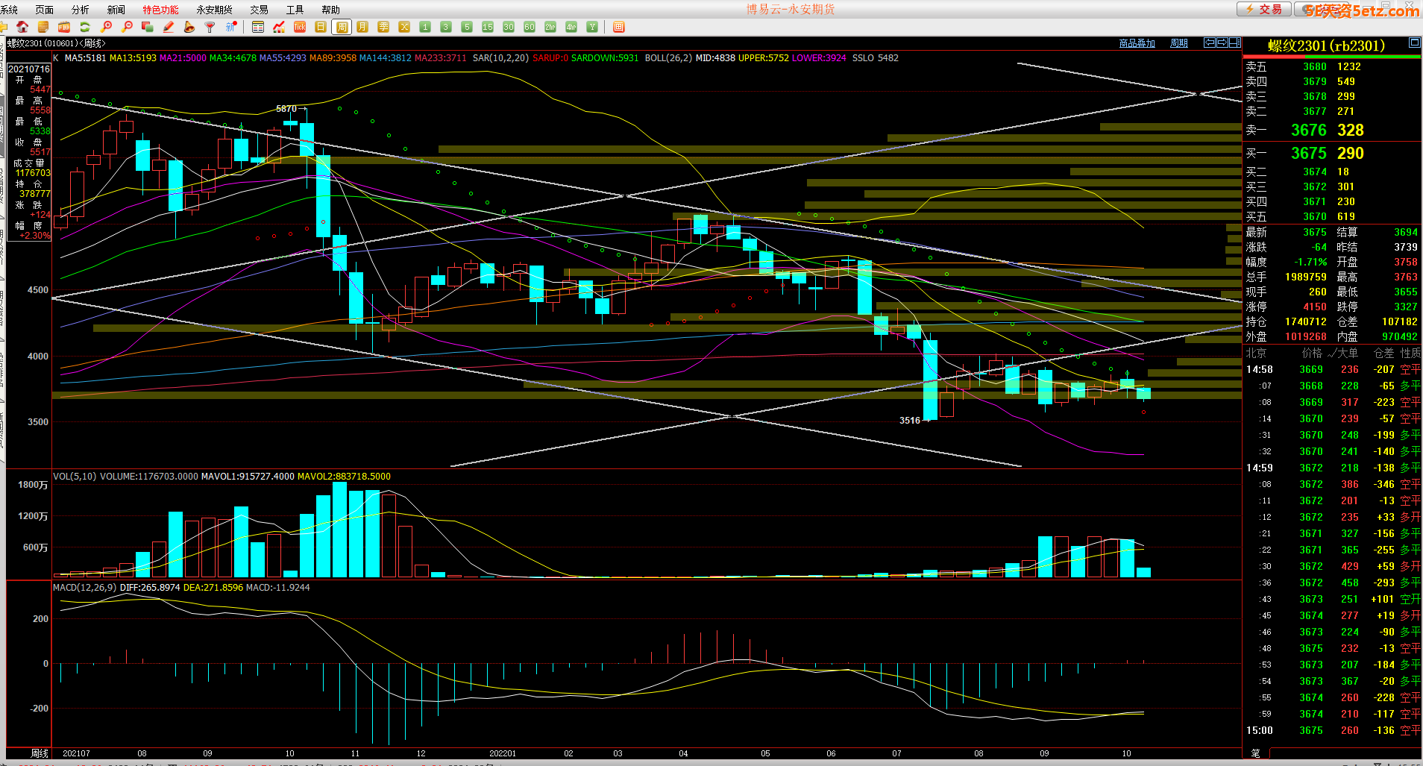Image resolution: width=1423 pixels, height=766 pixels.
Task: Select 30-minute period button
Action: point(509,27)
